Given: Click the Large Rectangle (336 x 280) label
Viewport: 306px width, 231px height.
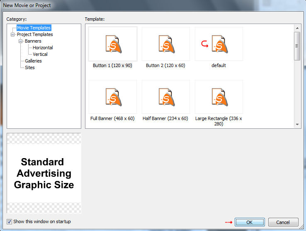Looking at the screenshot, I should tap(219, 121).
